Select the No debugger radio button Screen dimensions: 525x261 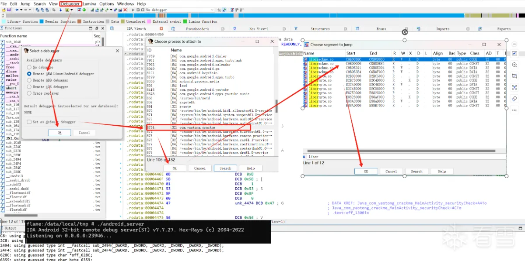[29, 67]
